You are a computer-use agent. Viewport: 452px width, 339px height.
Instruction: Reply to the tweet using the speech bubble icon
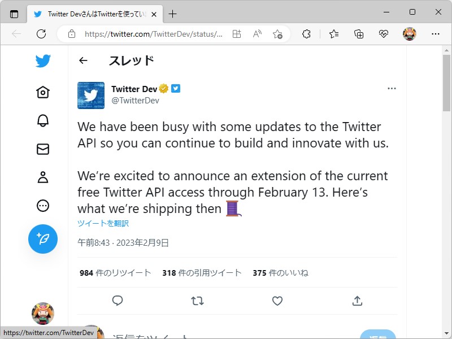point(118,301)
